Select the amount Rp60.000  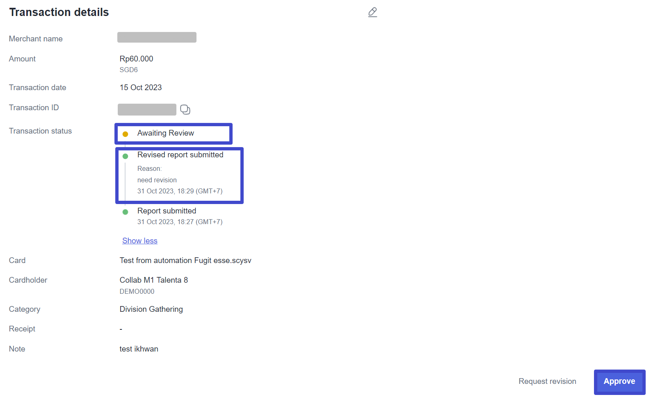(136, 59)
